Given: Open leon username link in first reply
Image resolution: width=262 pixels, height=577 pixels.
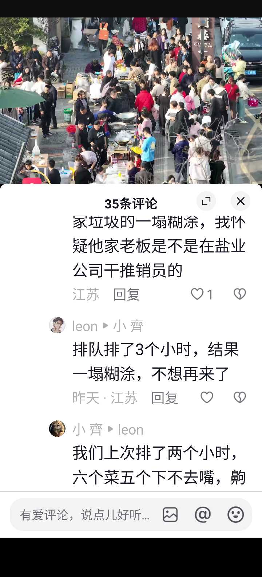Looking at the screenshot, I should point(85,326).
